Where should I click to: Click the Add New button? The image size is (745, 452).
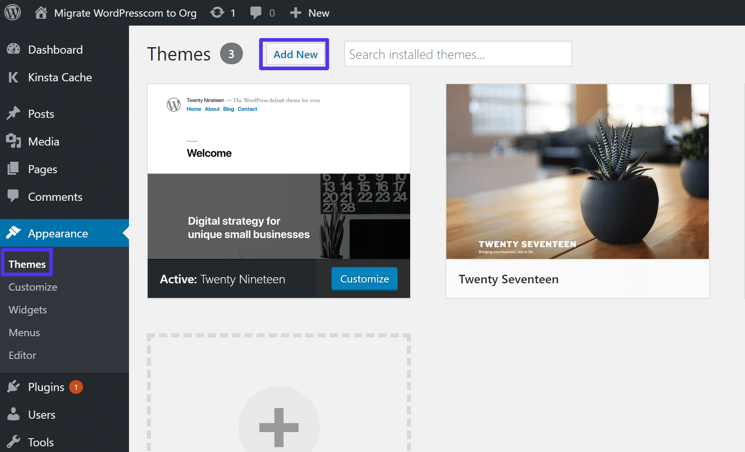point(295,54)
